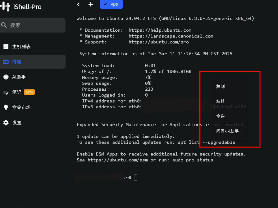Click the AI助手 chip icon
278x208 pixels.
(6, 77)
